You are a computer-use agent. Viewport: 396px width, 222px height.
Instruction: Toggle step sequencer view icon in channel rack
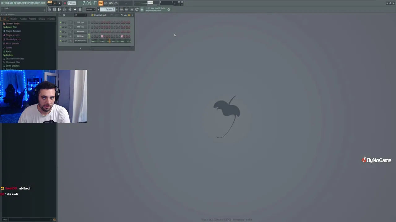click(129, 15)
